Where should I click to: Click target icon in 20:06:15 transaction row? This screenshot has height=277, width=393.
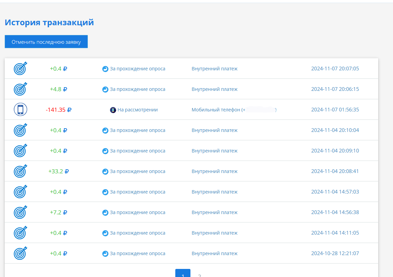click(20, 89)
